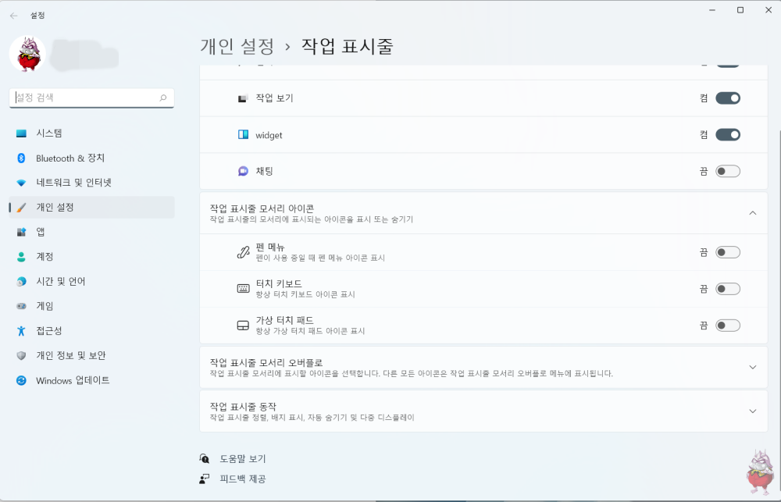Viewport: 781px width, 502px height.
Task: Click the widget row icon
Action: [243, 134]
